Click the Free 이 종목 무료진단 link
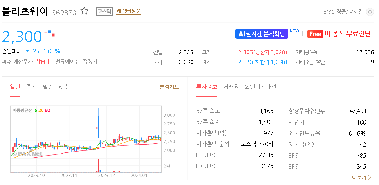Screen dimensions: 379x185 [339, 34]
